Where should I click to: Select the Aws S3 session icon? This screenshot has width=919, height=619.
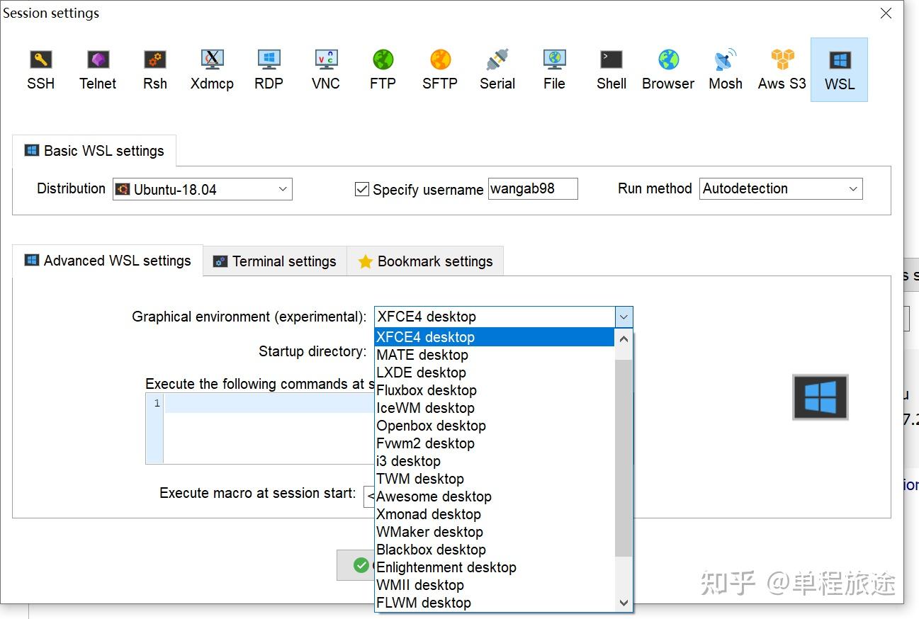(781, 69)
